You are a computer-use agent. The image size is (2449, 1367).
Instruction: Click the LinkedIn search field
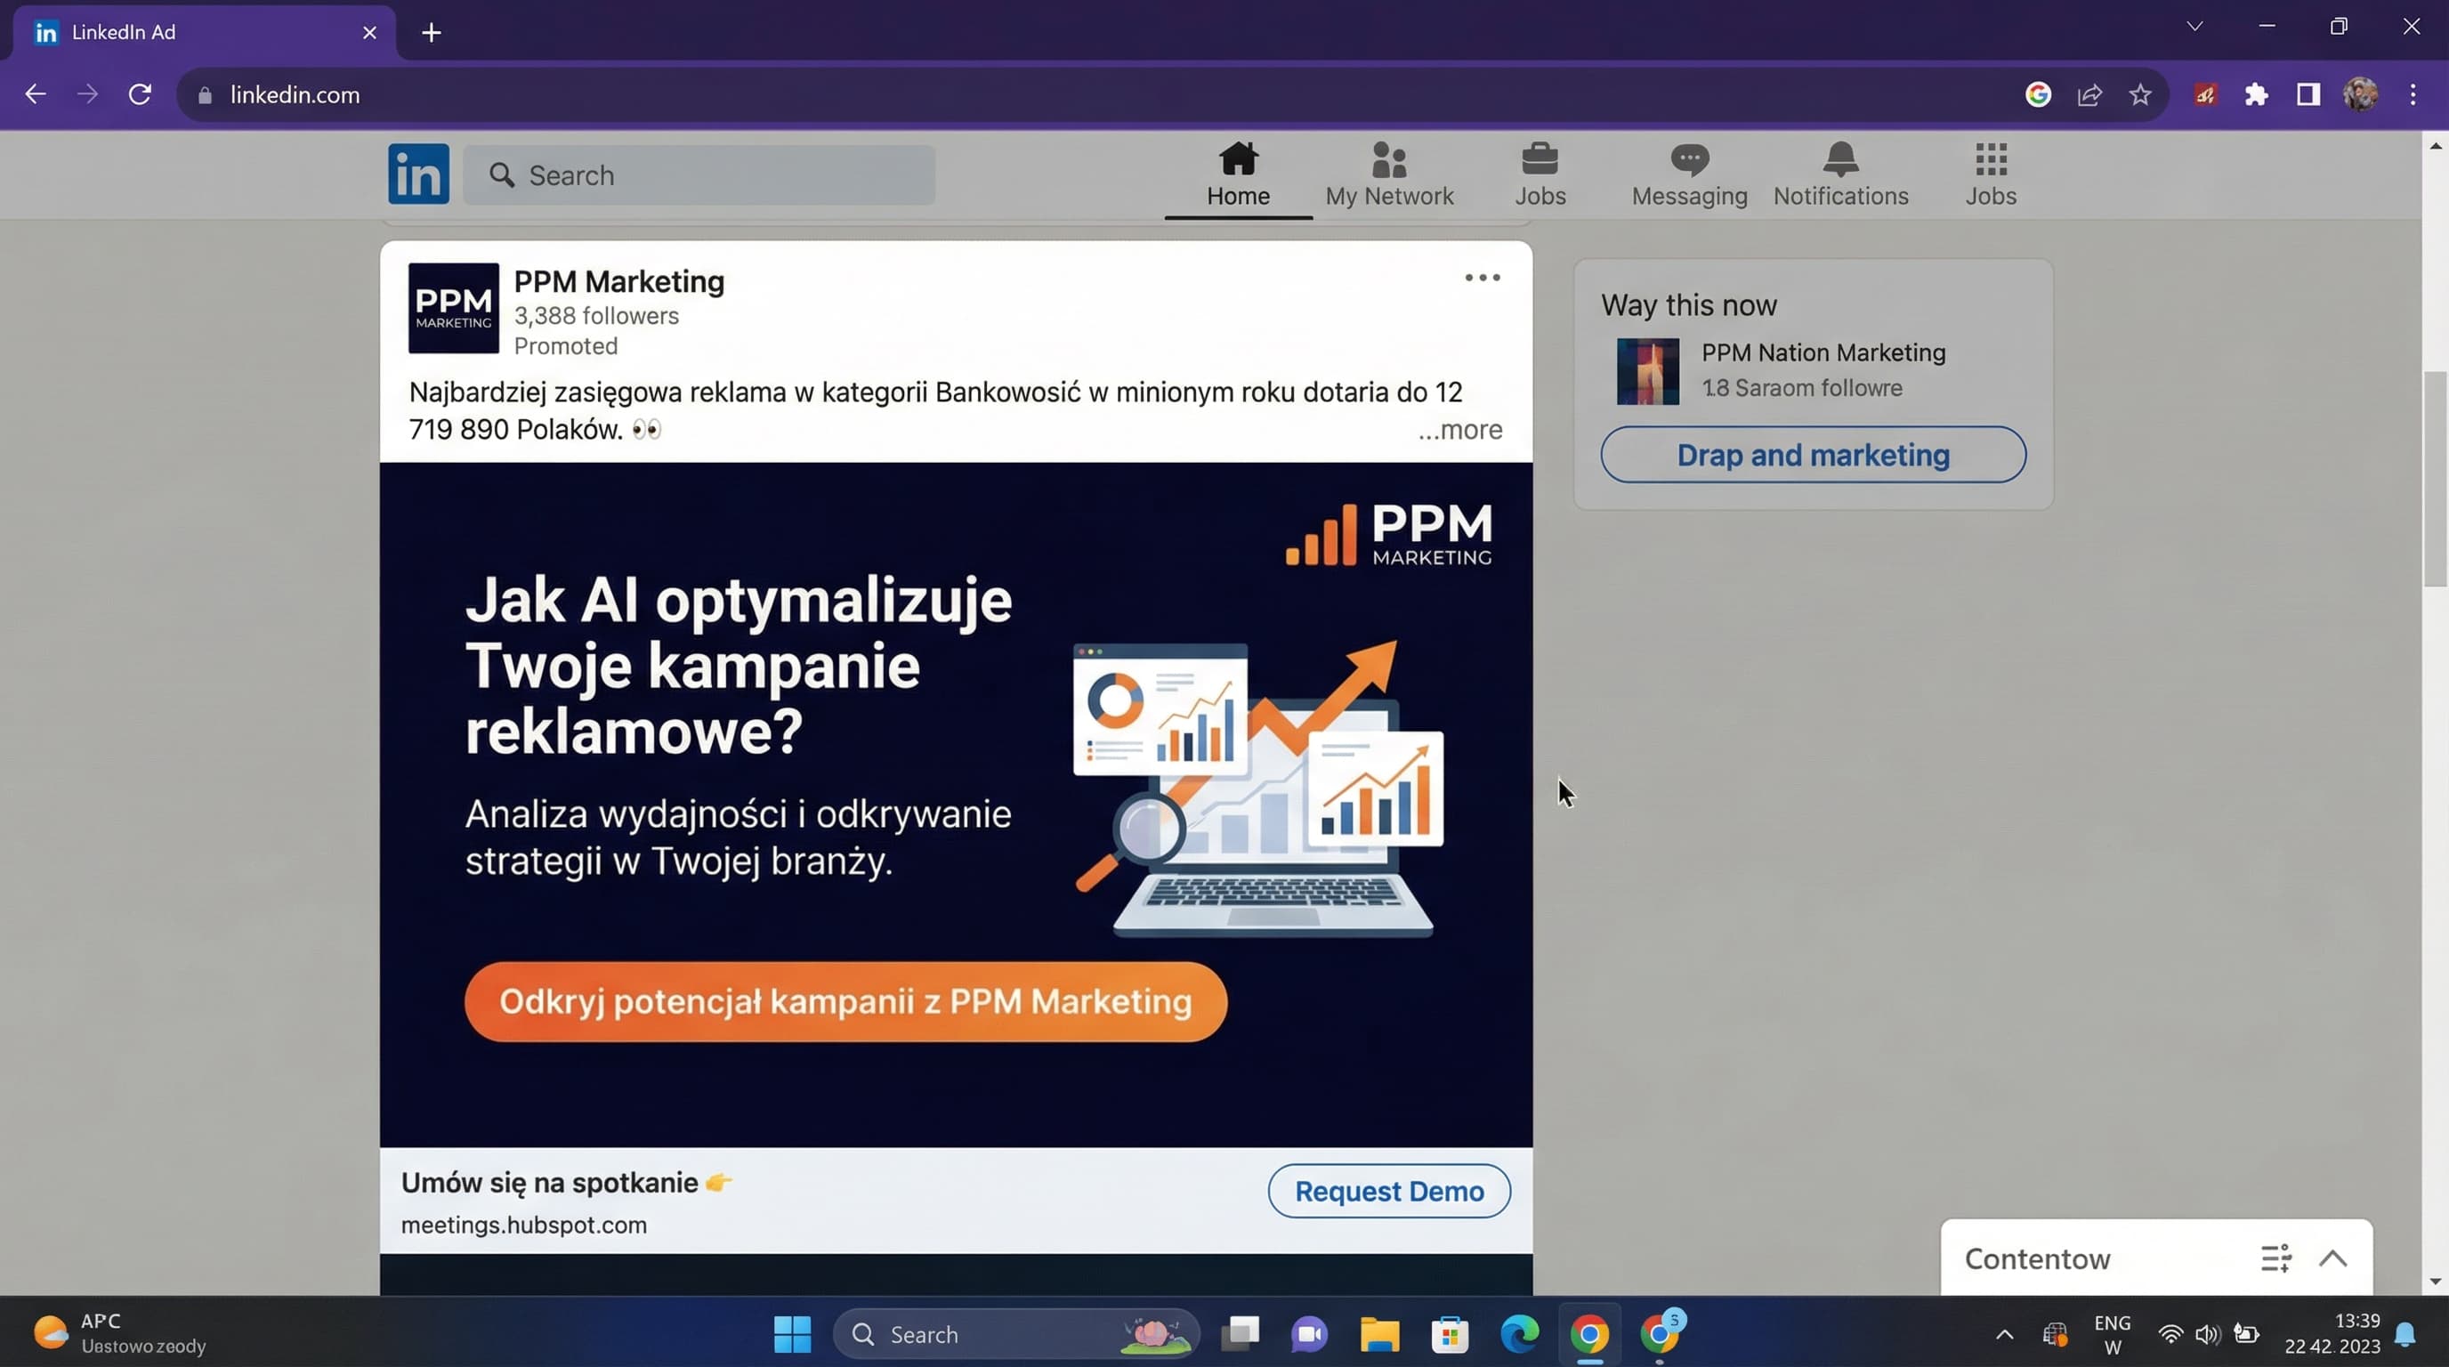point(699,175)
